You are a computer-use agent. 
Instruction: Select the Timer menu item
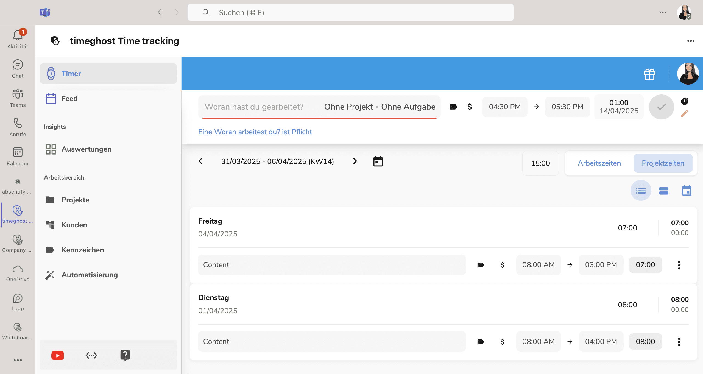(x=108, y=74)
